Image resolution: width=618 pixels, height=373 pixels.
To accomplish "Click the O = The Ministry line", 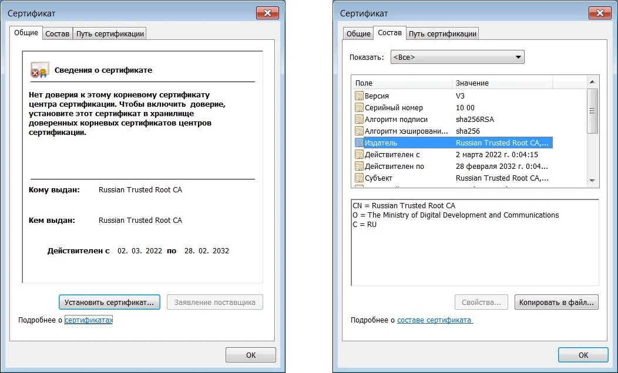I will coord(456,215).
